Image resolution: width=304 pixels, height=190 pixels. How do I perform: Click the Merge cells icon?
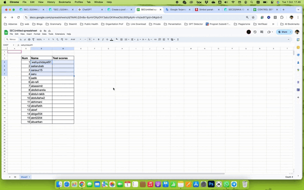tap(126, 39)
